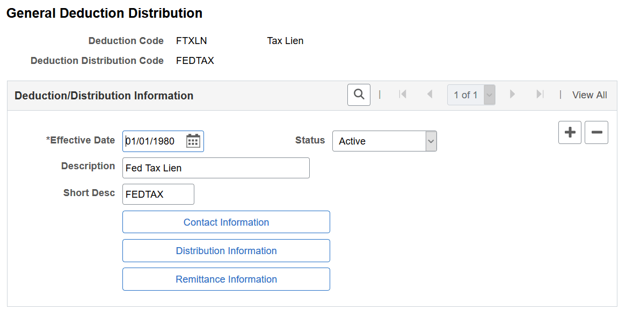Click the Description field containing Fed Tax Lien
The height and width of the screenshot is (310, 626).
click(x=215, y=168)
